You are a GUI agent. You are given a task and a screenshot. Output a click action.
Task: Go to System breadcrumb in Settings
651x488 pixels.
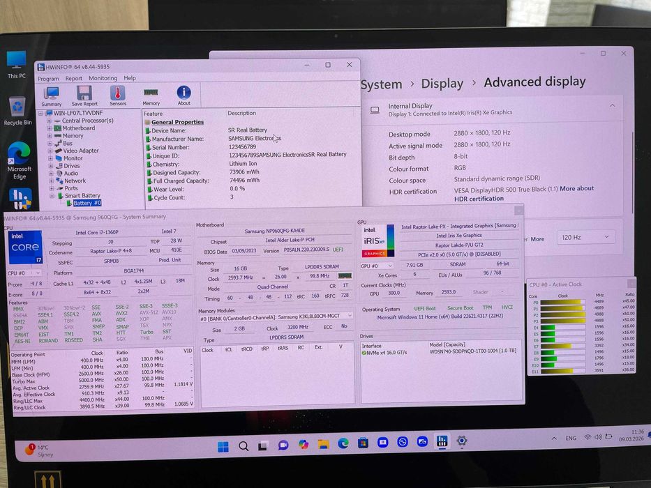click(x=381, y=84)
